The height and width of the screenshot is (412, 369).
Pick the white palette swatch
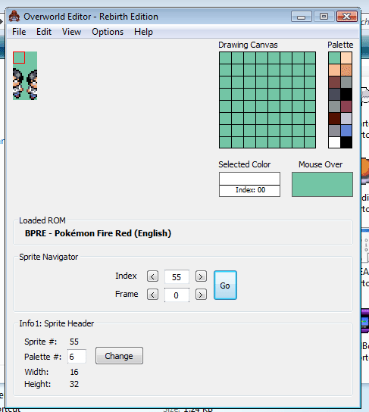pyautogui.click(x=334, y=142)
